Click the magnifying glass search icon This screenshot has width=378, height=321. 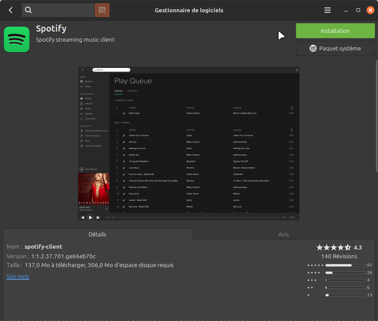point(29,10)
